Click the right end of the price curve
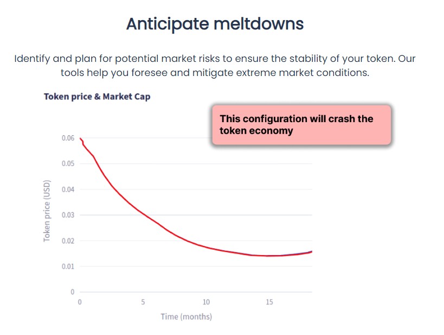This screenshot has width=444, height=335. (x=312, y=251)
